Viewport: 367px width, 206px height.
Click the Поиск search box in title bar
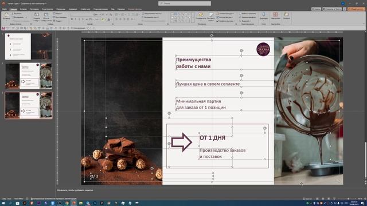pyautogui.click(x=185, y=3)
